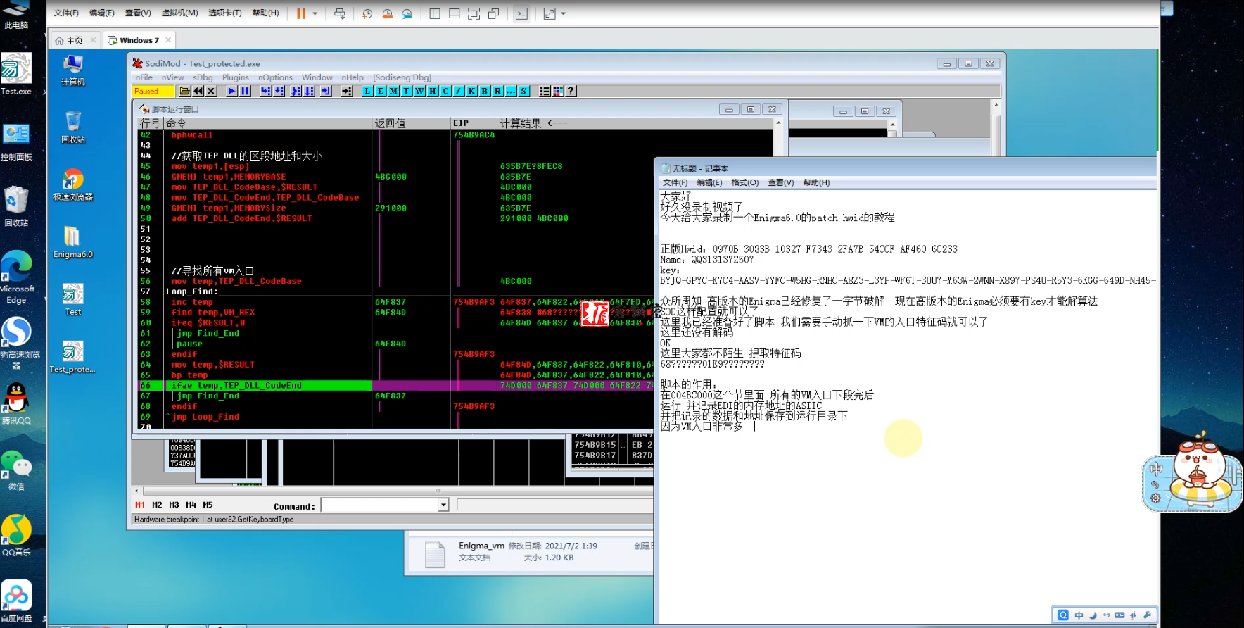Run the debugged program with the play icon
Image resolution: width=1244 pixels, height=628 pixels.
(x=231, y=91)
